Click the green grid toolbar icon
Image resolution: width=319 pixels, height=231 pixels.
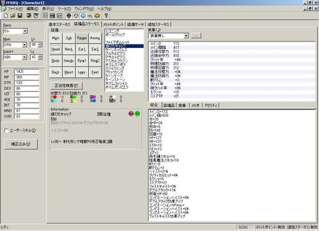coord(52,16)
